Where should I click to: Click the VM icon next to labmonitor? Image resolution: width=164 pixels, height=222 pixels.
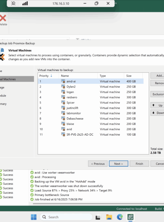(63, 113)
